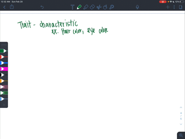Viewport: 185px width, 139px height.
Task: Select the Text tool
Action: [72, 7]
